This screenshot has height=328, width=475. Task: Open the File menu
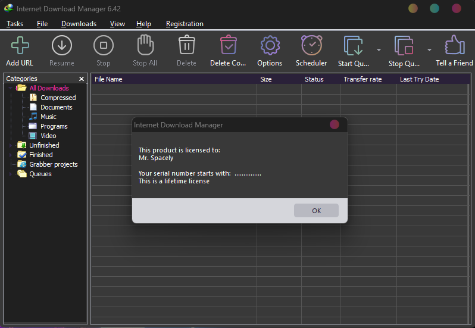(42, 24)
